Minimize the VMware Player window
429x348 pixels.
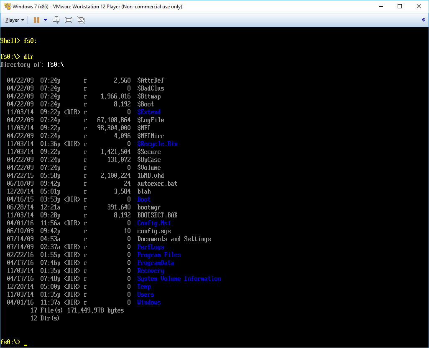380,6
